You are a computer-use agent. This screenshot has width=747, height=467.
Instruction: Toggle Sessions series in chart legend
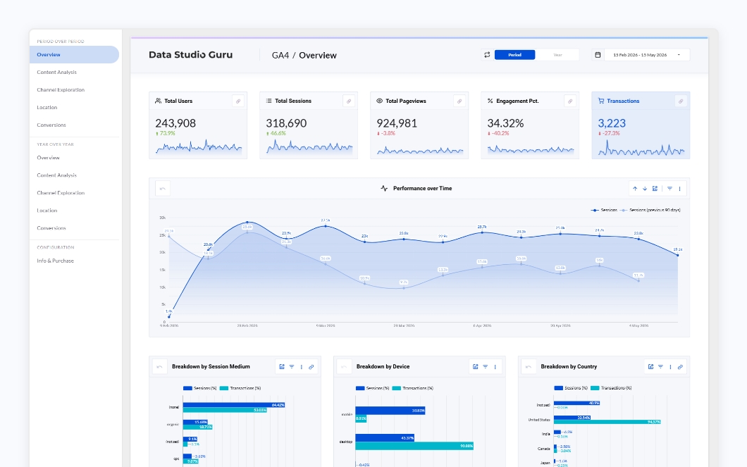pos(604,210)
